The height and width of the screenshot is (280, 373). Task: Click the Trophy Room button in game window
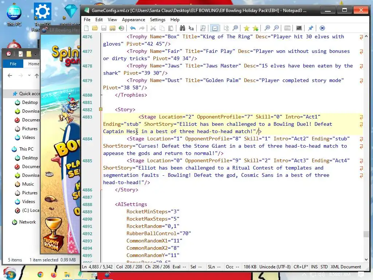coord(53,235)
